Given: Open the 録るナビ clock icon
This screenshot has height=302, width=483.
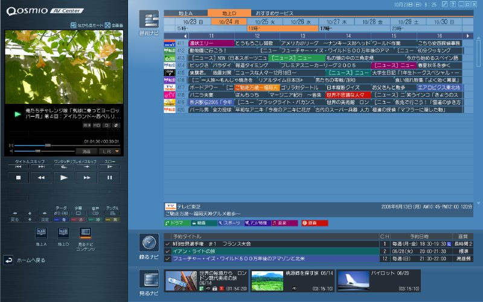Looking at the screenshot, I should coord(149,243).
